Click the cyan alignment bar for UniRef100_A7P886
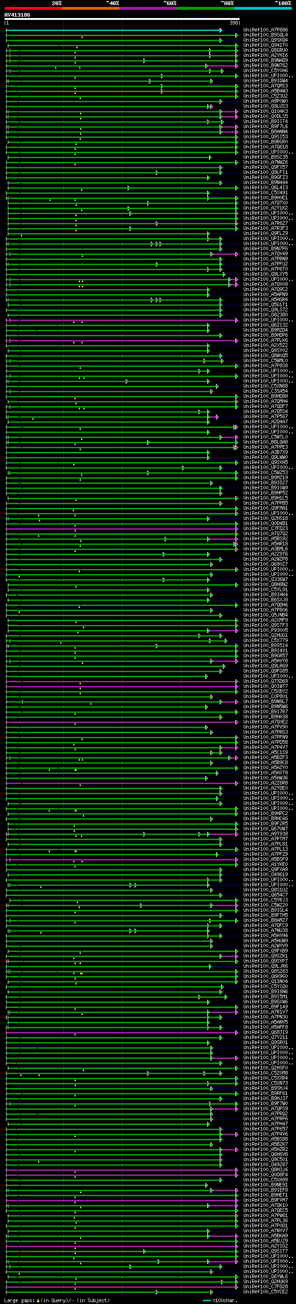This screenshot has width=296, height=1304. (114, 31)
